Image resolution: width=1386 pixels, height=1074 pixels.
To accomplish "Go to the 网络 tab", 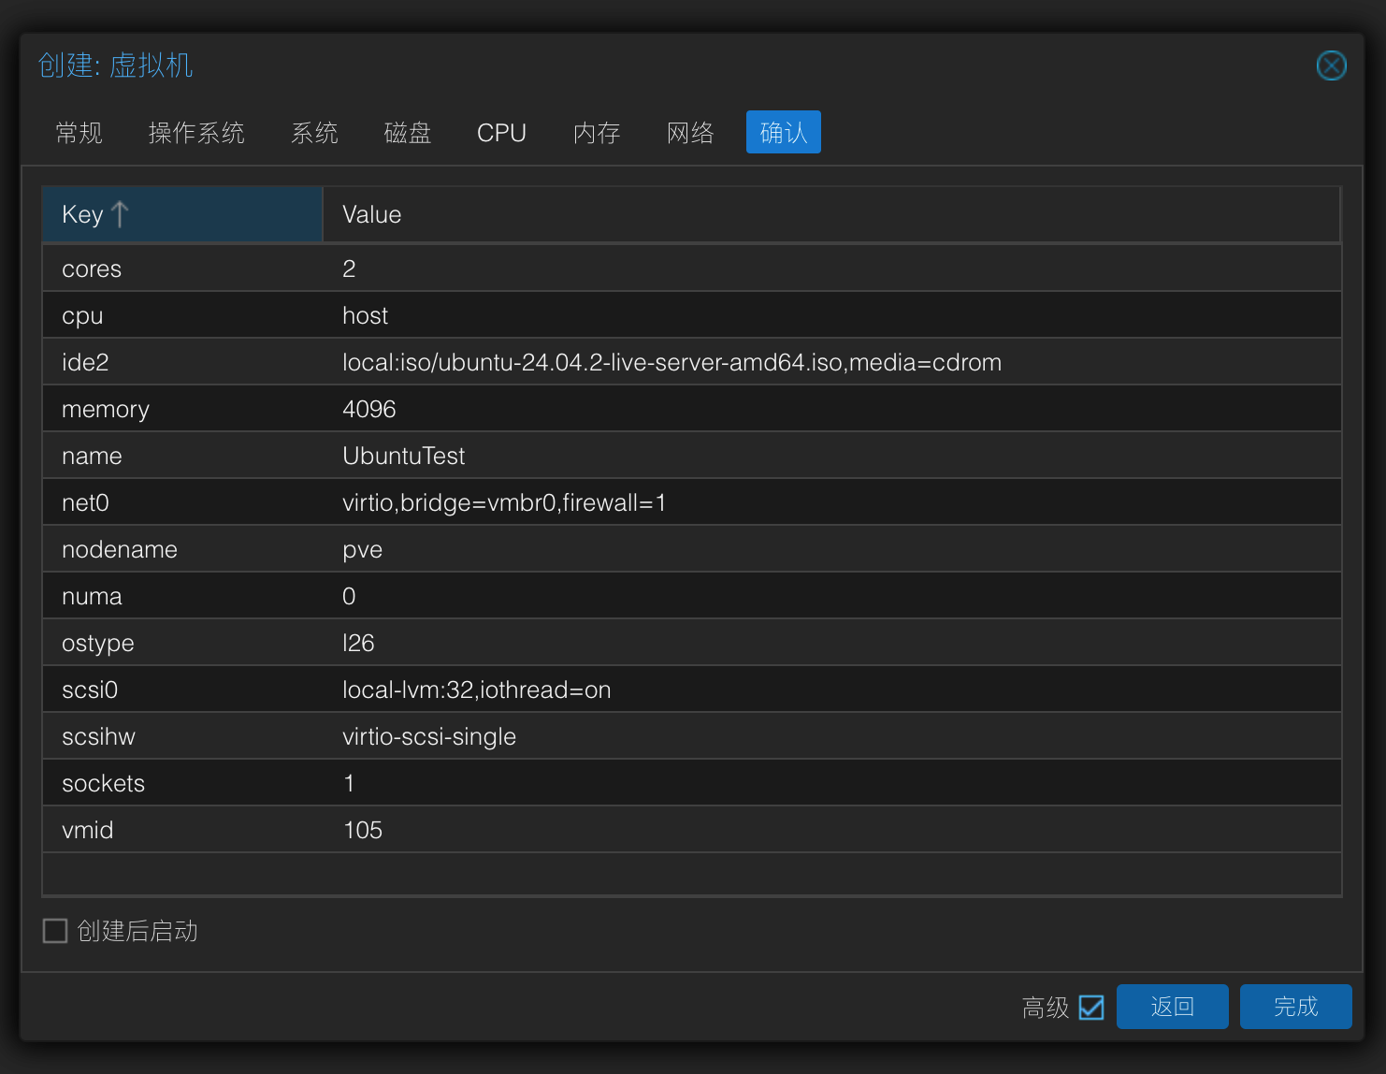I will pos(690,133).
